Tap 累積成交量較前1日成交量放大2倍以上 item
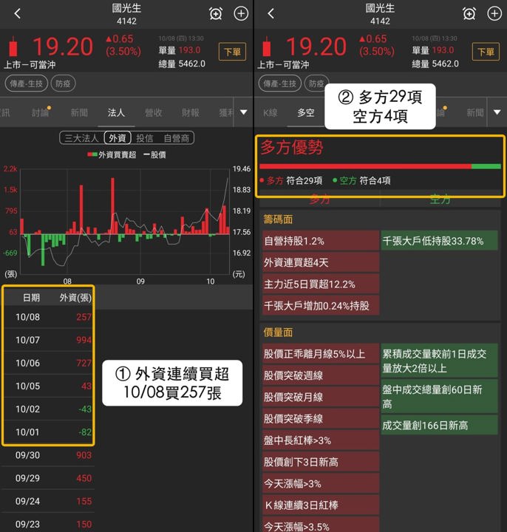 tap(440, 361)
